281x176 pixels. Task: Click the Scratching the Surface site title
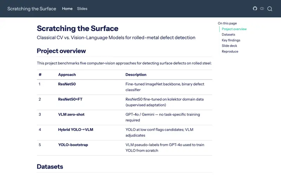32,8
